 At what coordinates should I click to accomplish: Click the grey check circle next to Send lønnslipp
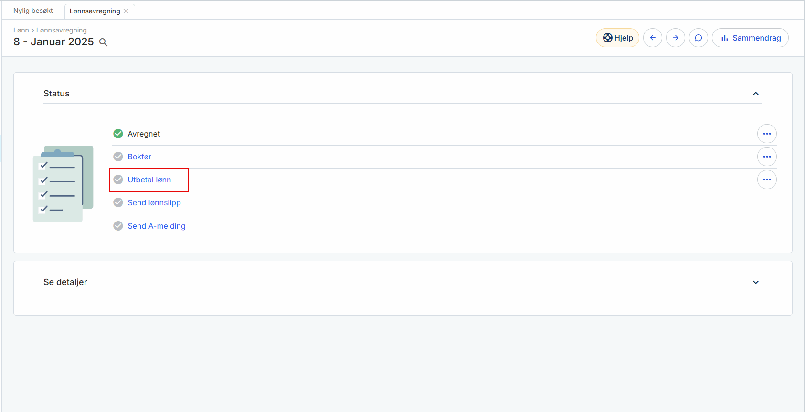118,202
